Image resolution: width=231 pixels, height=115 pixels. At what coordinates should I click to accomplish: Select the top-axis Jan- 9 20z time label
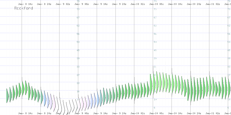click(119, 4)
